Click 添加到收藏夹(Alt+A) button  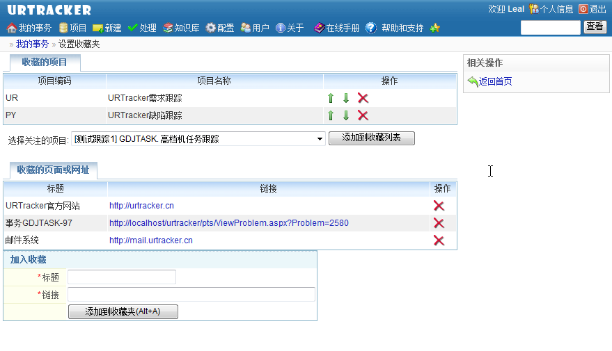click(123, 311)
